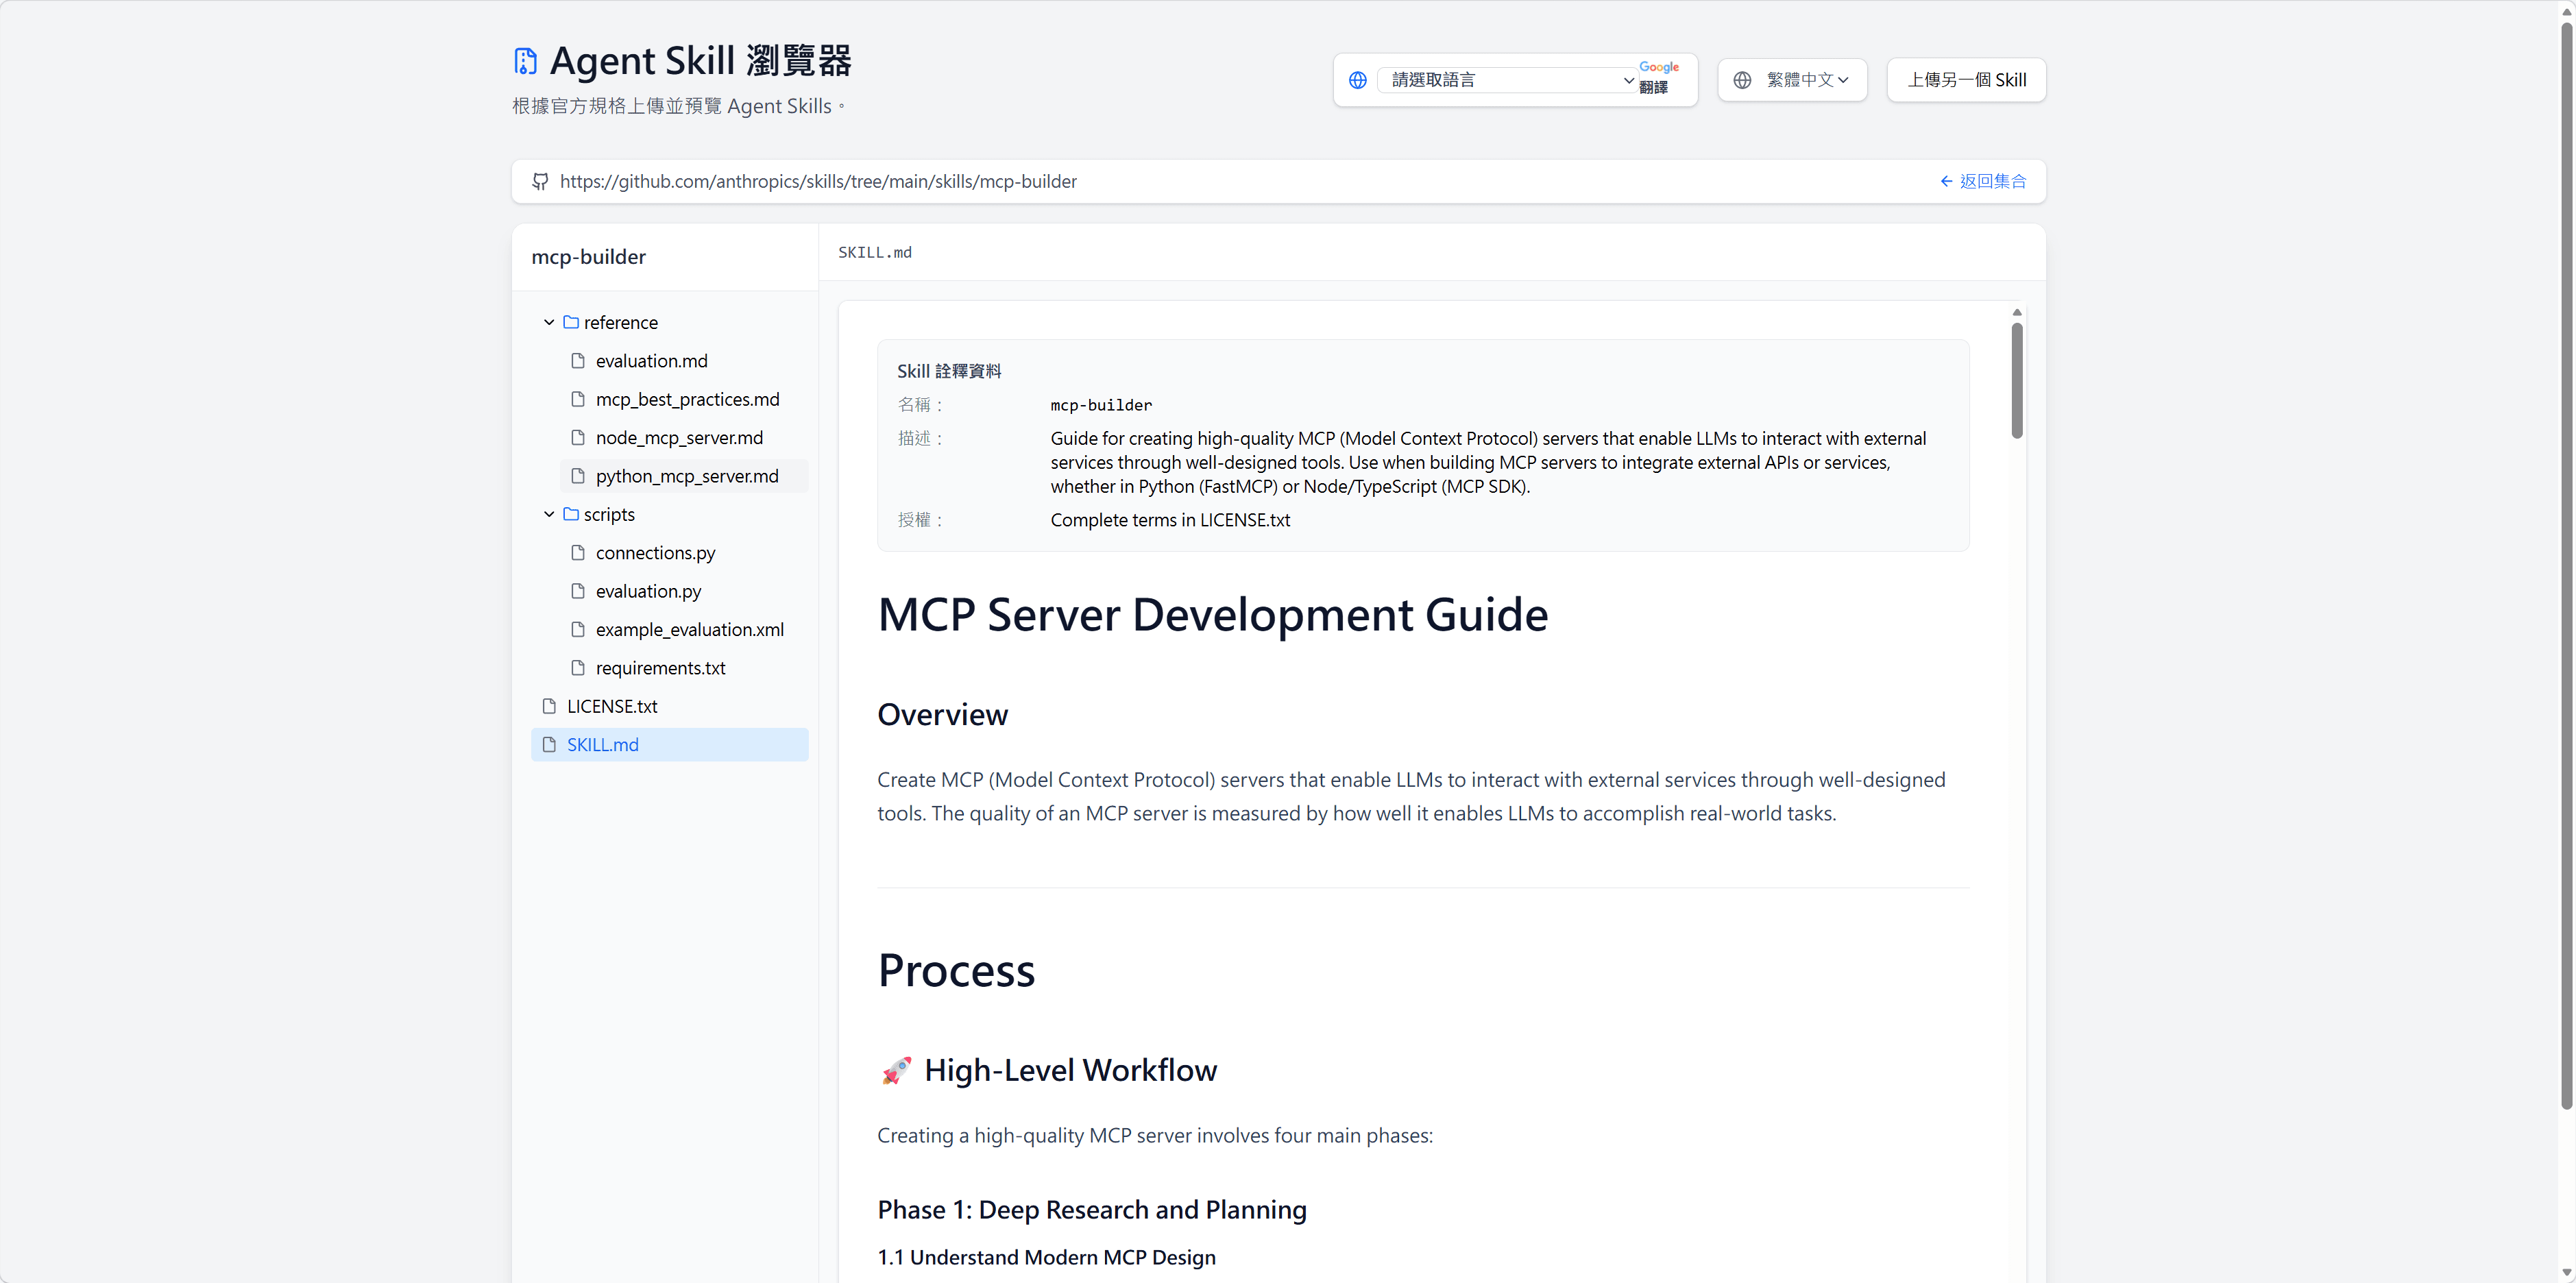This screenshot has height=1283, width=2576.
Task: Open mcp_best_practices.md file
Action: [x=687, y=399]
